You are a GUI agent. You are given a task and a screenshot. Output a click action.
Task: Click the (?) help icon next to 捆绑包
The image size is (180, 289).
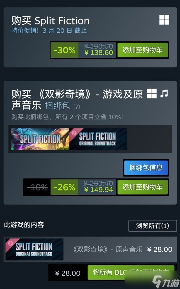click(x=76, y=107)
